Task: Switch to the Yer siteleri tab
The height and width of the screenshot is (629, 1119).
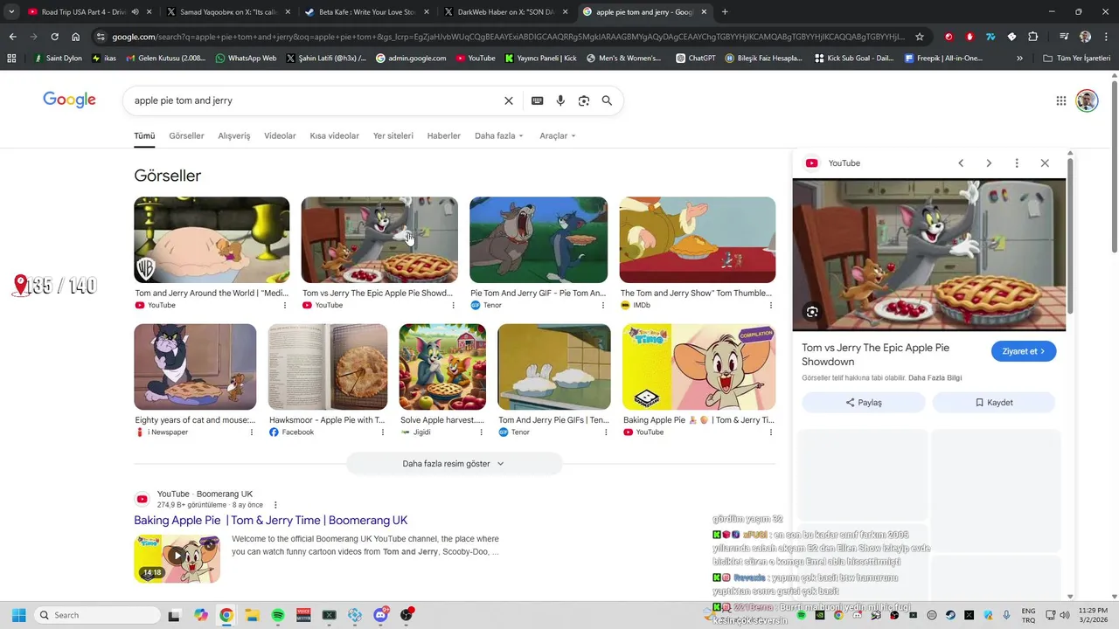Action: pyautogui.click(x=393, y=135)
